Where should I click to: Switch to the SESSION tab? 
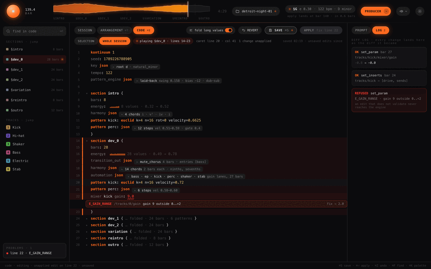pyautogui.click(x=85, y=30)
